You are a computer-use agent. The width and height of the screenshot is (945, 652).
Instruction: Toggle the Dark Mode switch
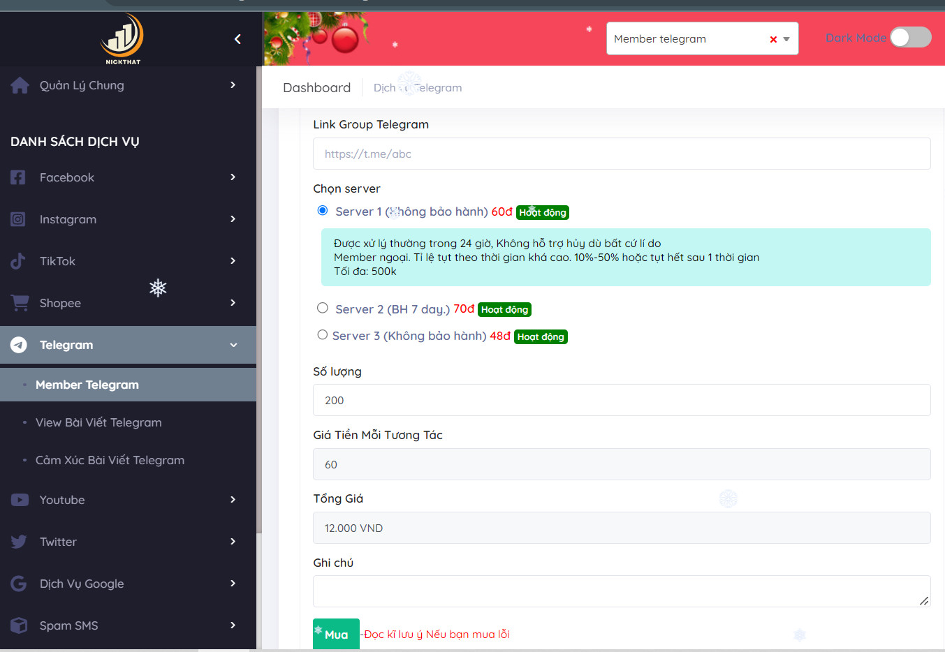pyautogui.click(x=911, y=37)
